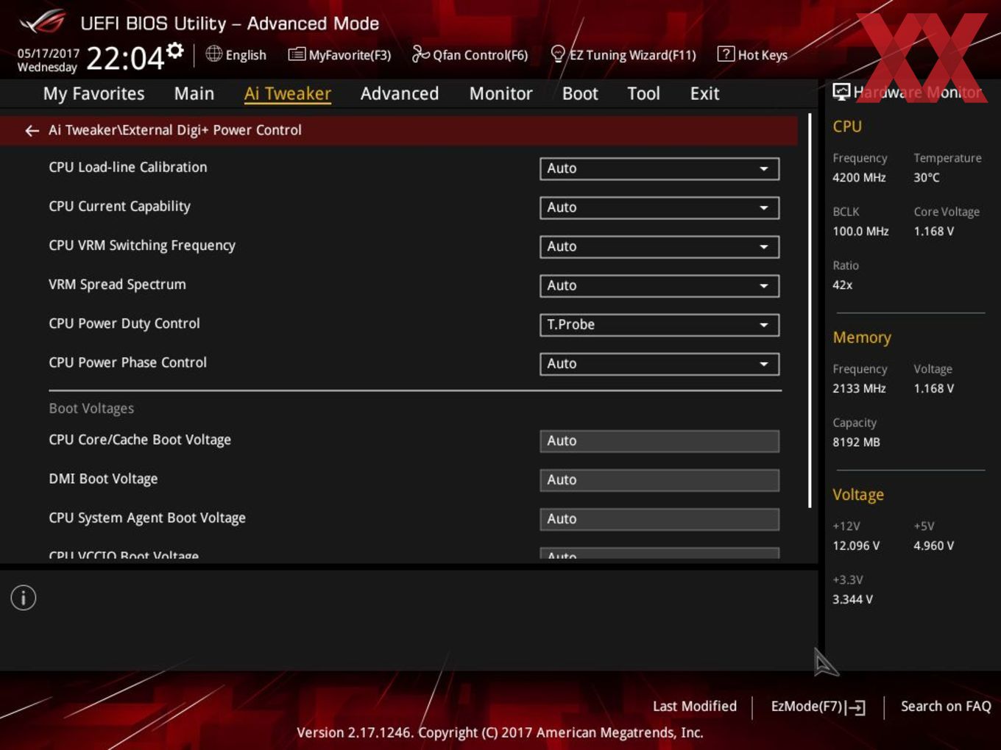
Task: Click the Hot Keys question mark icon
Action: [x=726, y=54]
